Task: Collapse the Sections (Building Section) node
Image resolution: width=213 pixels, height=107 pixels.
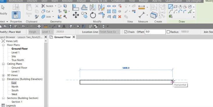Action: [x=3, y=98]
